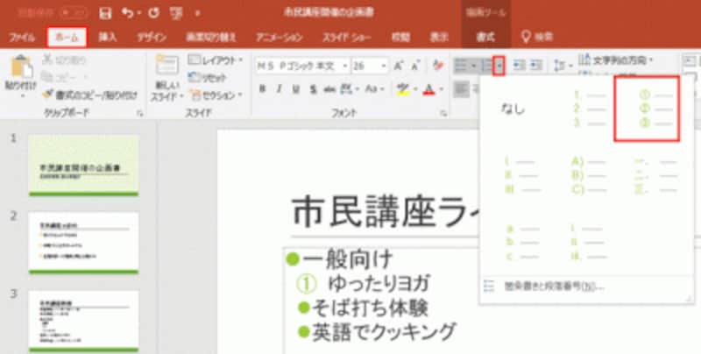Viewport: 701px width, 354px height.
Task: Open the セクション dropdown
Action: (216, 95)
